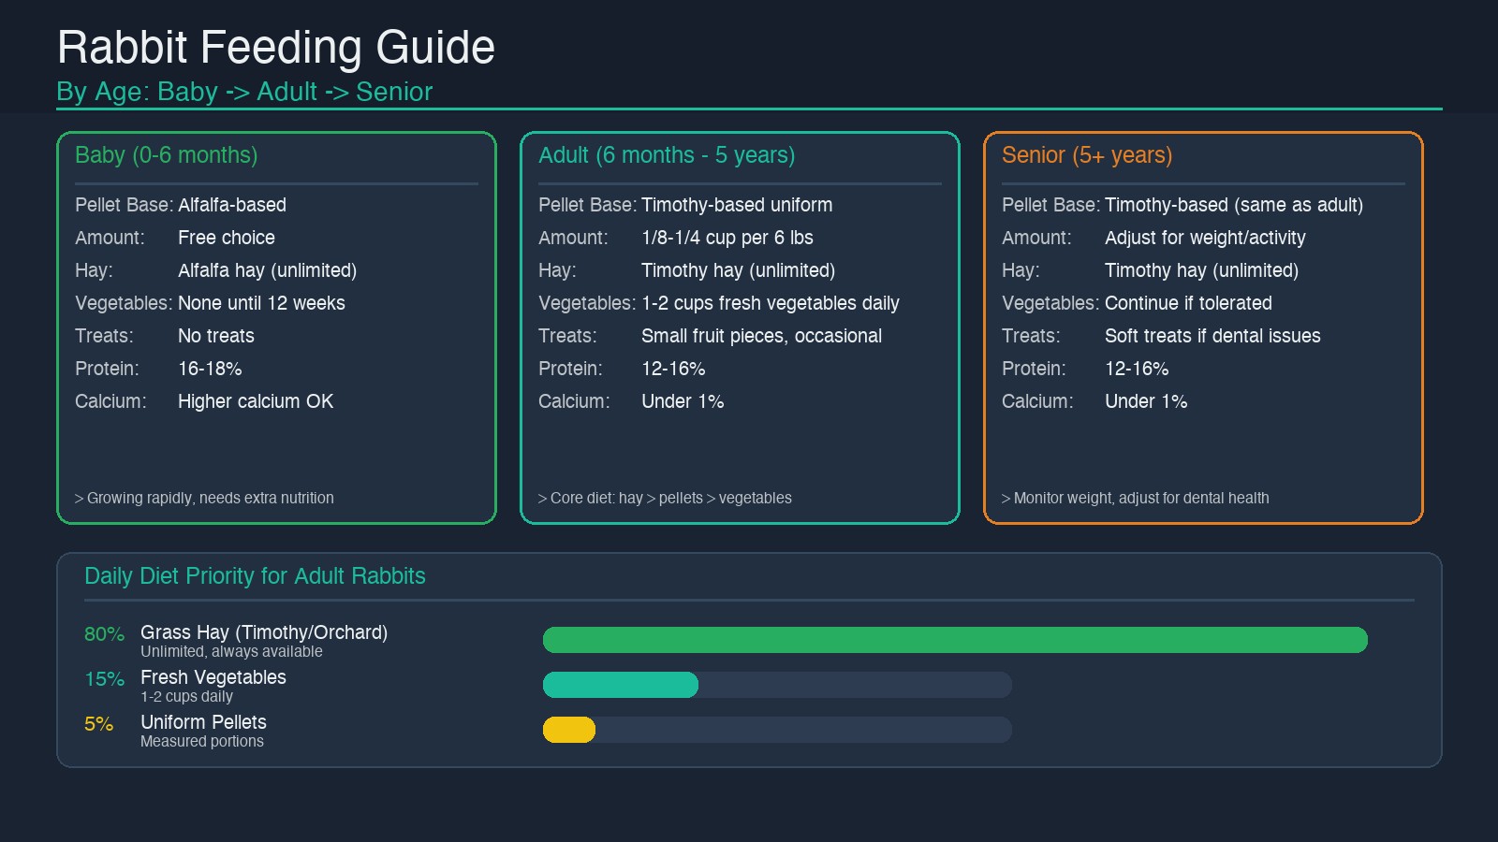The image size is (1498, 842).
Task: Click the Daily Diet Priority panel heading
Action: 255,576
